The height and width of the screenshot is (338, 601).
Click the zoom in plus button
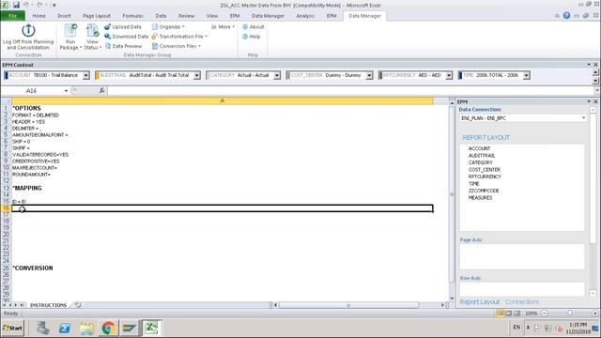(x=595, y=314)
